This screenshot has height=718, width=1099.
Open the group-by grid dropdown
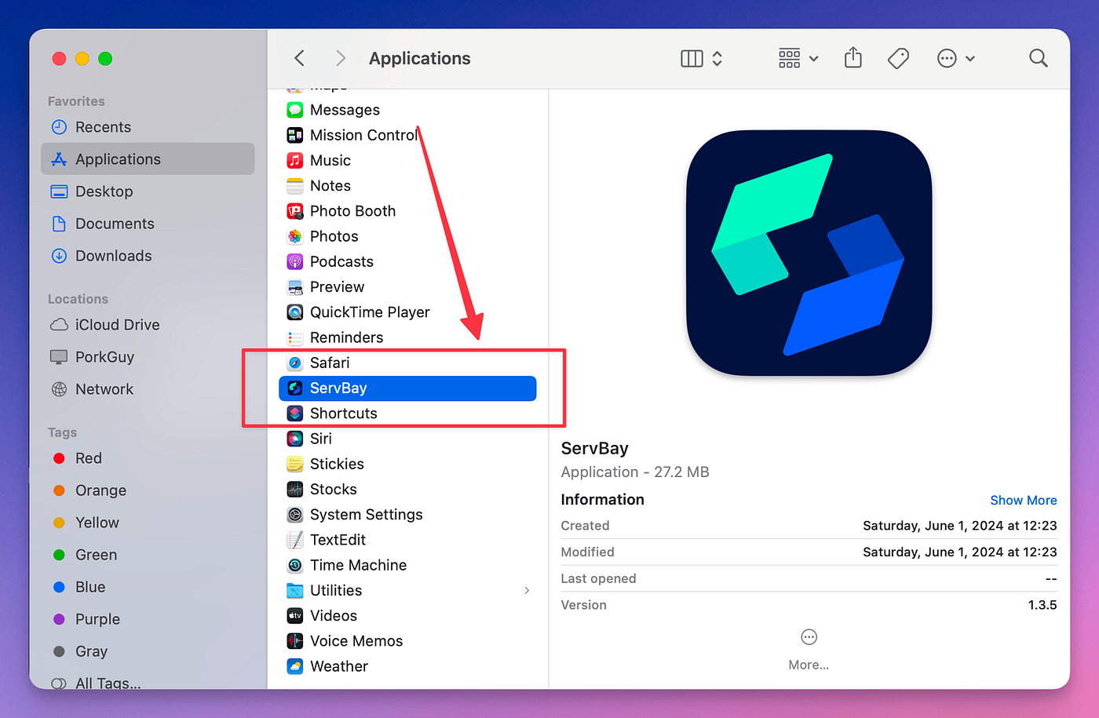coord(798,59)
